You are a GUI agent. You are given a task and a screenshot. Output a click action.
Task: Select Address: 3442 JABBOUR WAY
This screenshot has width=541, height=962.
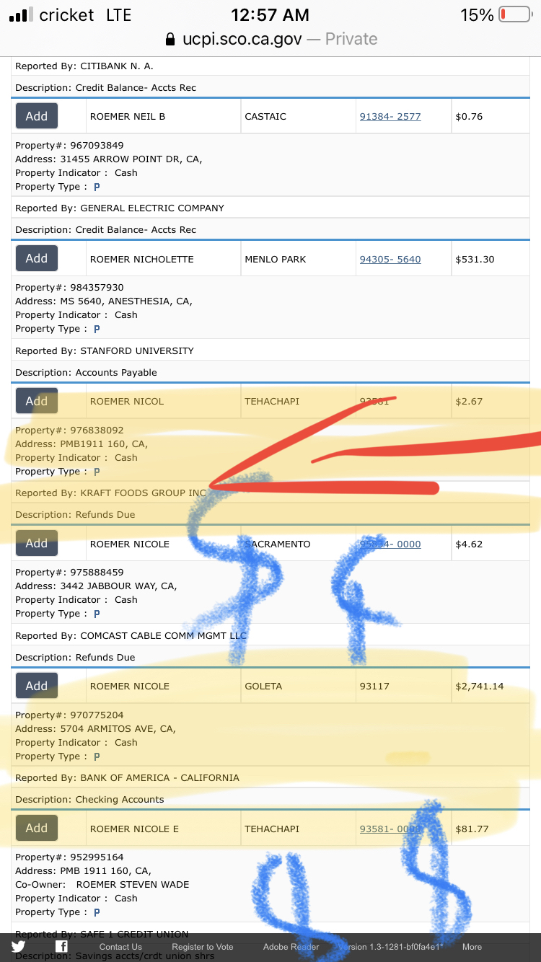(x=96, y=586)
